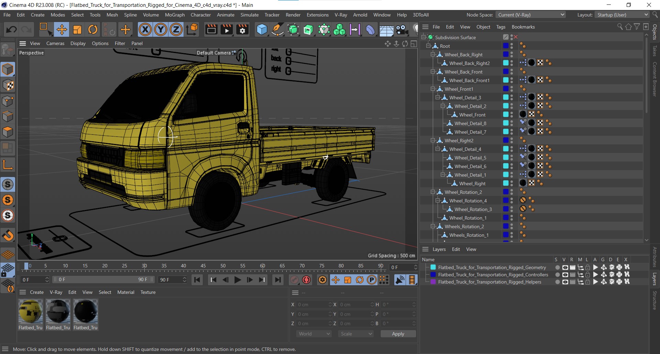Viewport: 660px width, 354px height.
Task: Click Make Editable icon in left palette
Action: (x=8, y=50)
